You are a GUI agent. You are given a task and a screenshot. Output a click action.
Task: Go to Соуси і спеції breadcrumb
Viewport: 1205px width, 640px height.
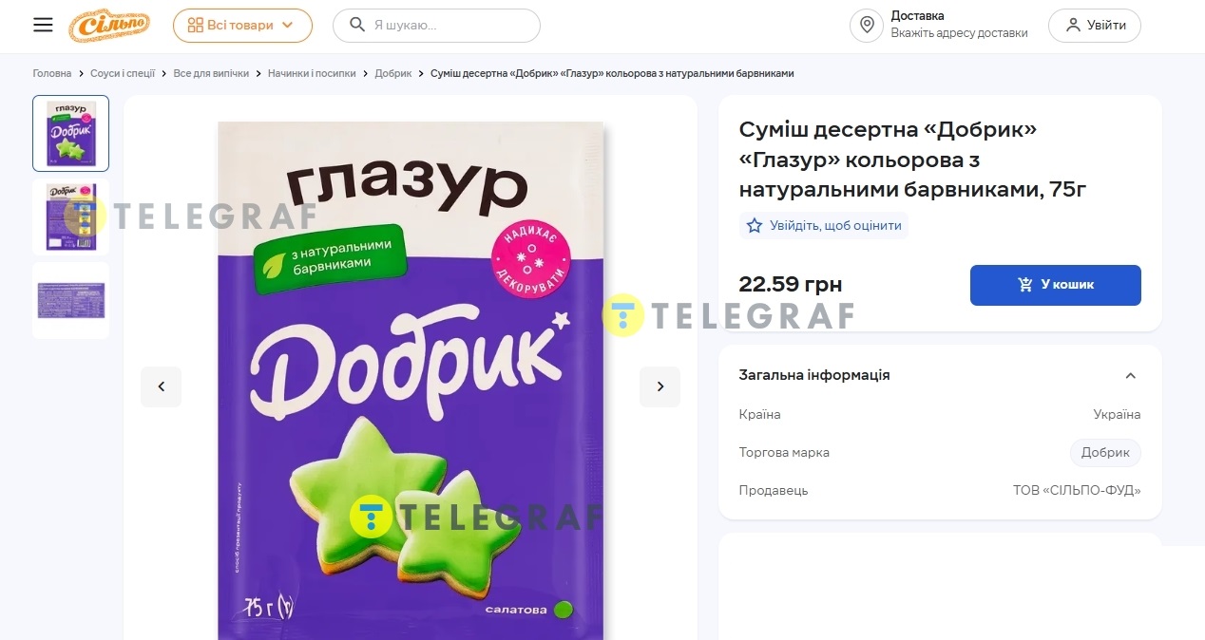(x=123, y=73)
